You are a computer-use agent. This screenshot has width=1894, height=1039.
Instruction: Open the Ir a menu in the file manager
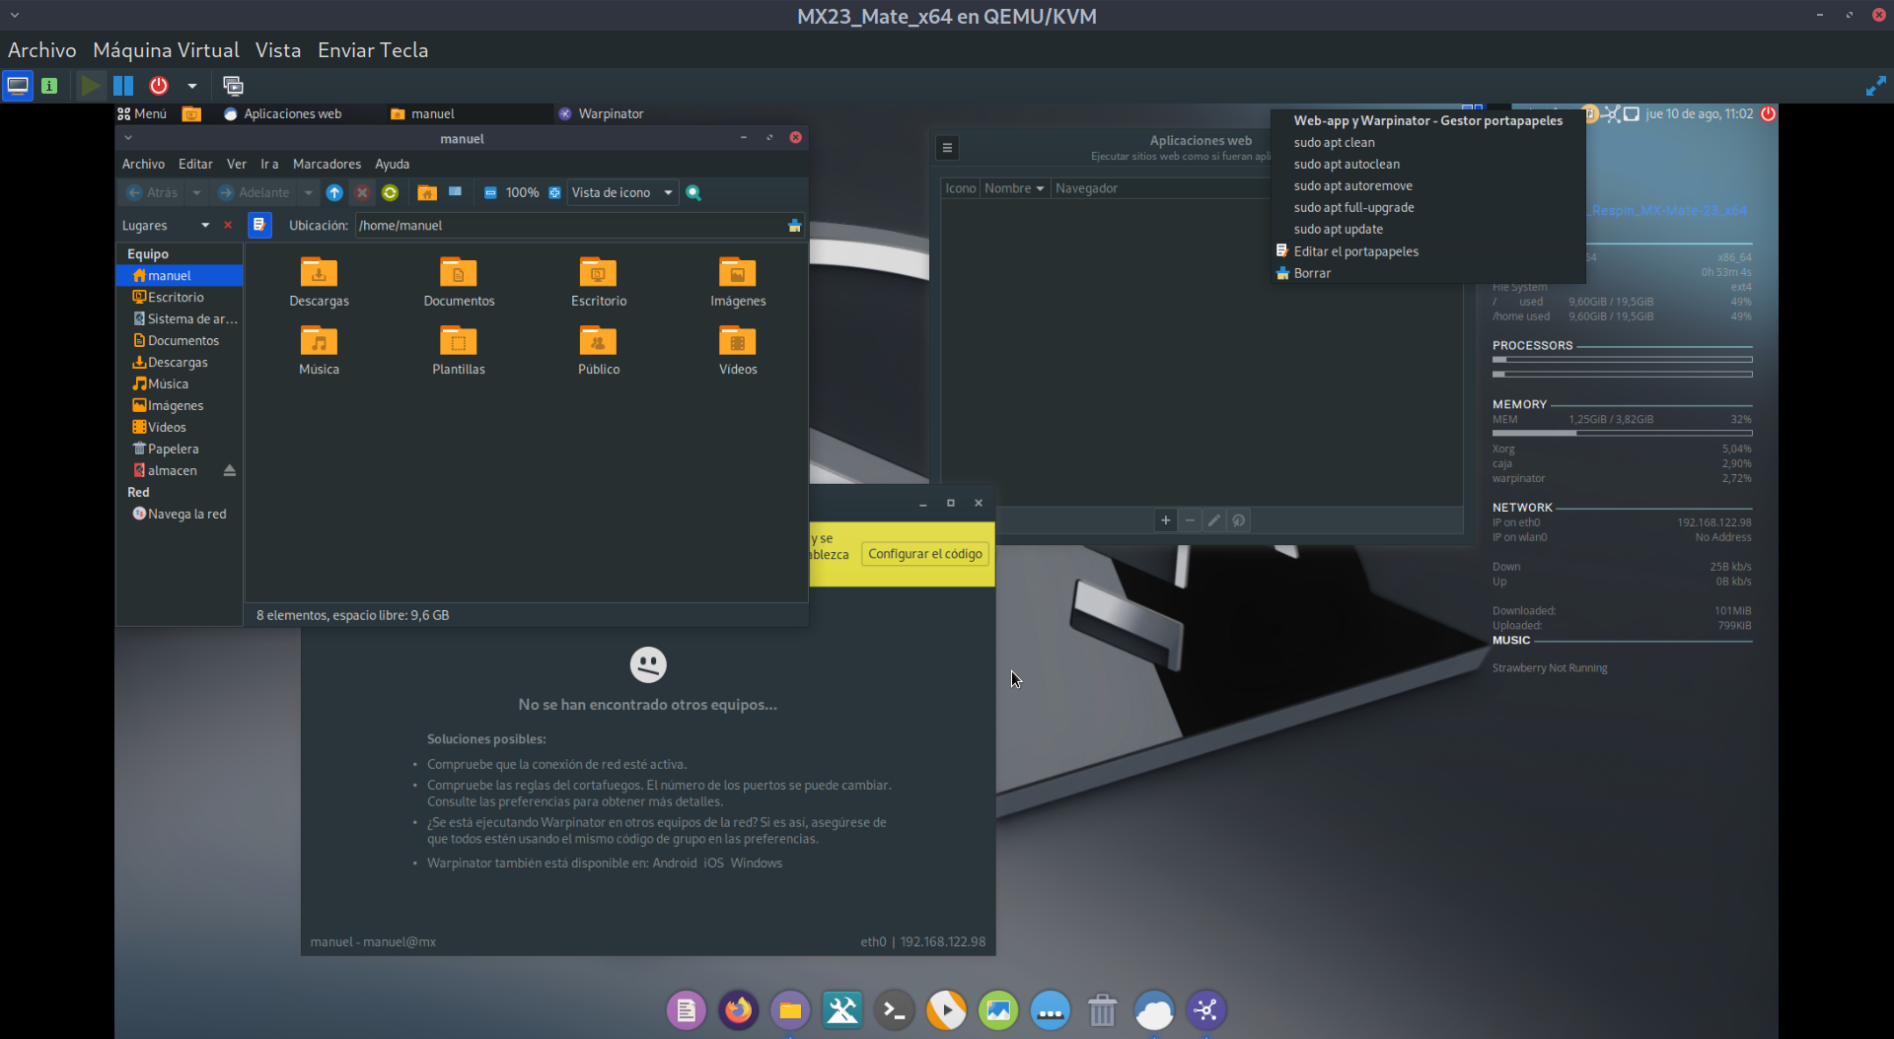tap(269, 164)
